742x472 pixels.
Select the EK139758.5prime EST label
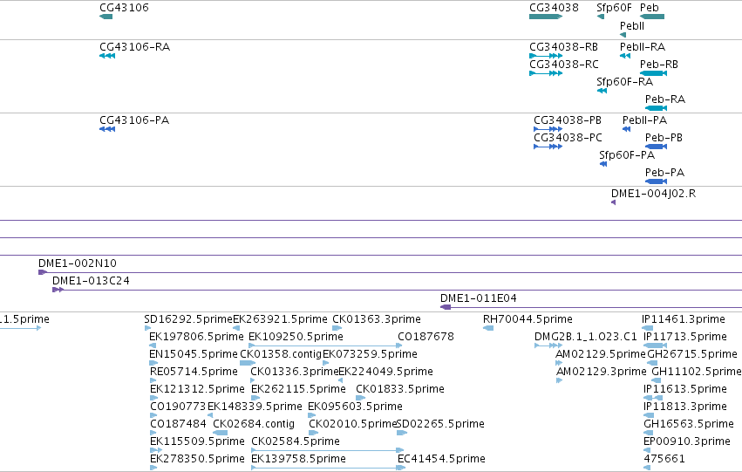(298, 459)
